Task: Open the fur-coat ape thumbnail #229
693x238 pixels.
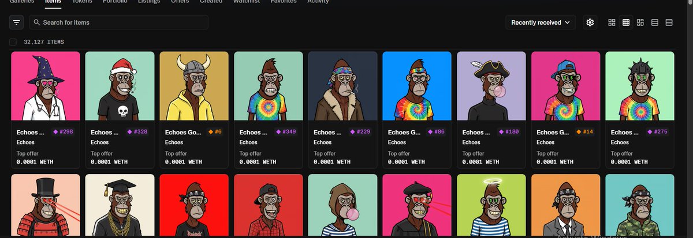Action: [x=343, y=86]
